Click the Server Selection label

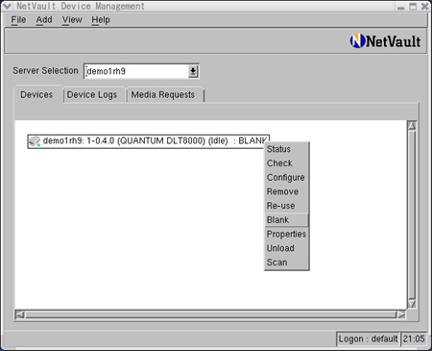pos(45,70)
